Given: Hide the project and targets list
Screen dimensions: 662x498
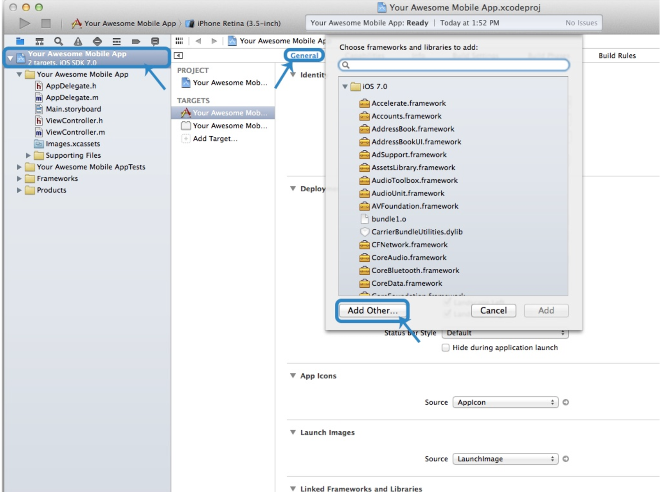Looking at the screenshot, I should tap(178, 56).
